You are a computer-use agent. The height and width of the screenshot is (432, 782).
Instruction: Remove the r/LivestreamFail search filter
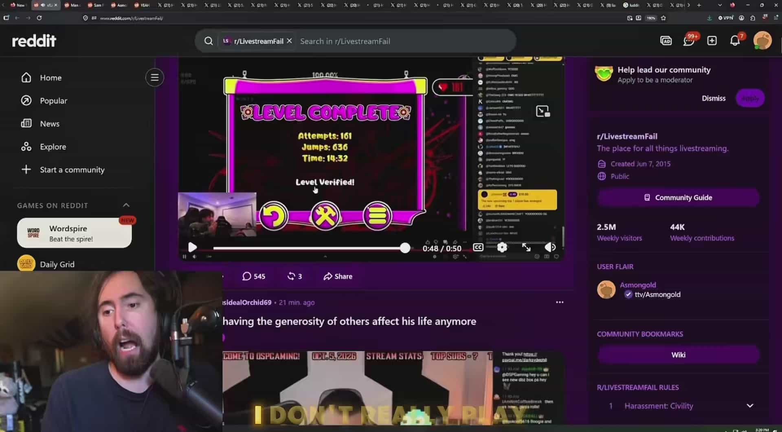tap(289, 41)
